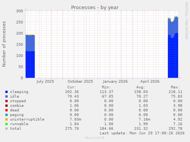Click uninterruptible average value 7.16m
This screenshot has width=190, height=142.
[145, 119]
